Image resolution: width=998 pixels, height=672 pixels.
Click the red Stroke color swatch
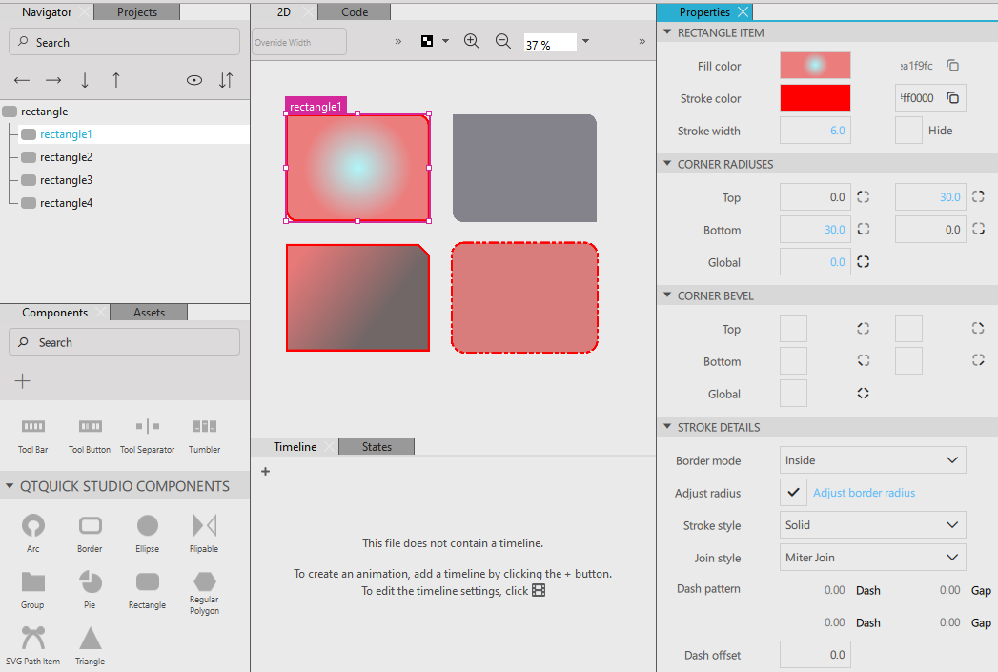coord(815,98)
